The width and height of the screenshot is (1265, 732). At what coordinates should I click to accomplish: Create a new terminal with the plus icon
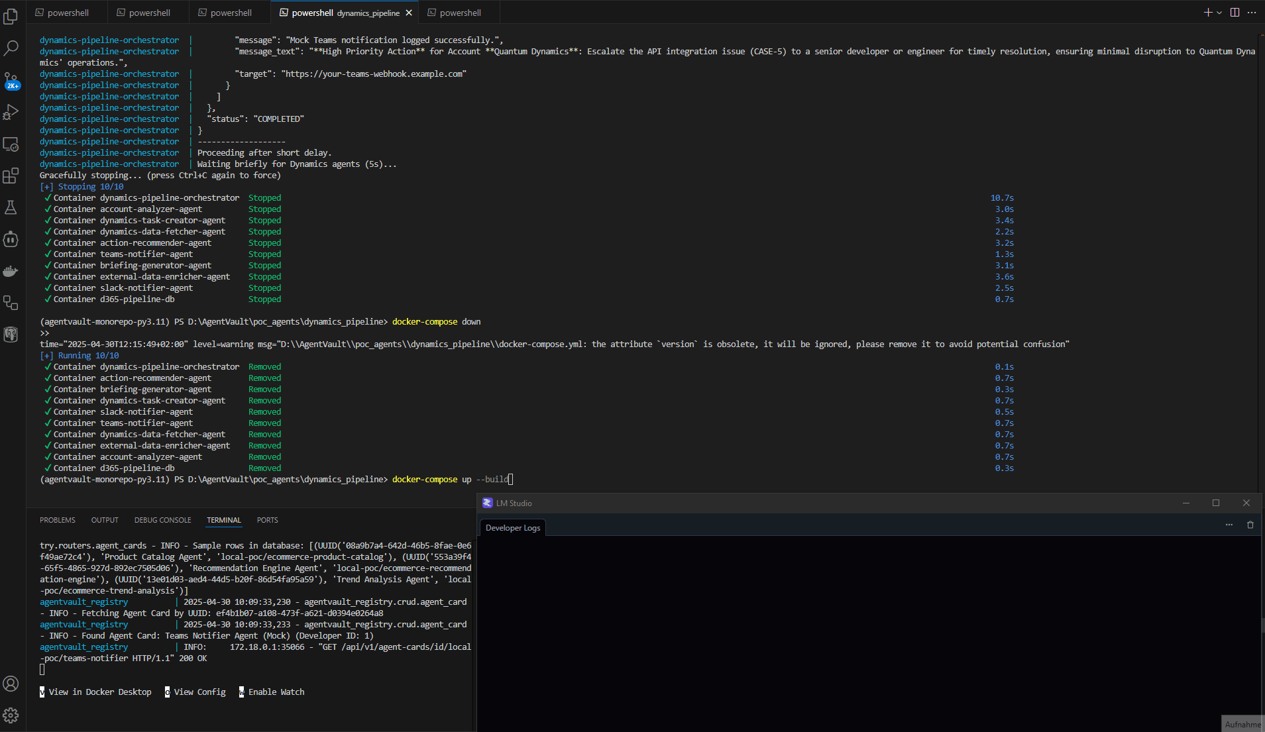tap(1207, 13)
